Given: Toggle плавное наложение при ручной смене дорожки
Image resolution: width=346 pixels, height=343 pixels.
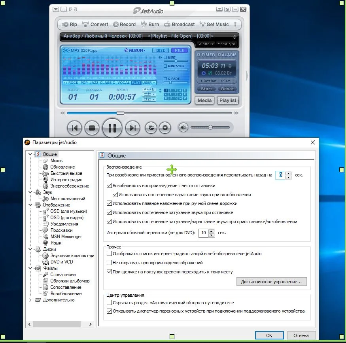Looking at the screenshot, I should (x=109, y=203).
